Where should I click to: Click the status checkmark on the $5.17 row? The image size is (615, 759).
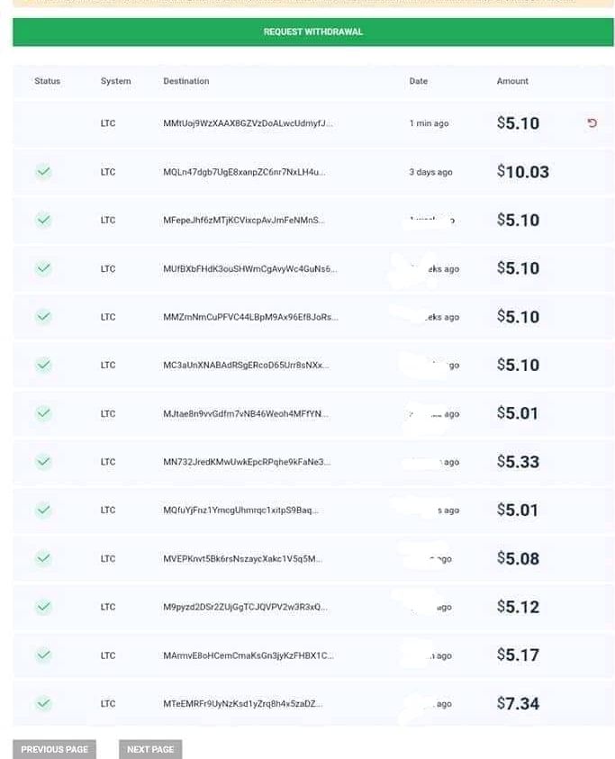43,655
